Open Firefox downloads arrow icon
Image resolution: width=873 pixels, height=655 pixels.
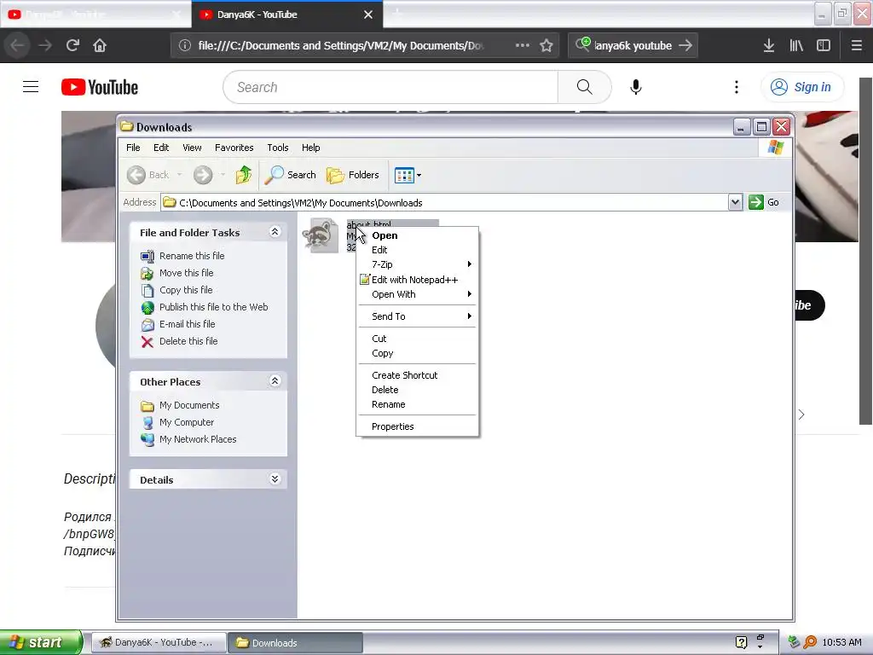pos(769,45)
